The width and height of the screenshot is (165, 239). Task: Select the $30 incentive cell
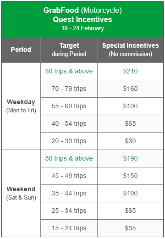coord(130,141)
